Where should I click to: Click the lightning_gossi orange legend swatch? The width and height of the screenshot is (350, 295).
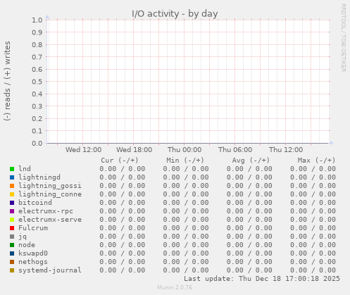12,186
